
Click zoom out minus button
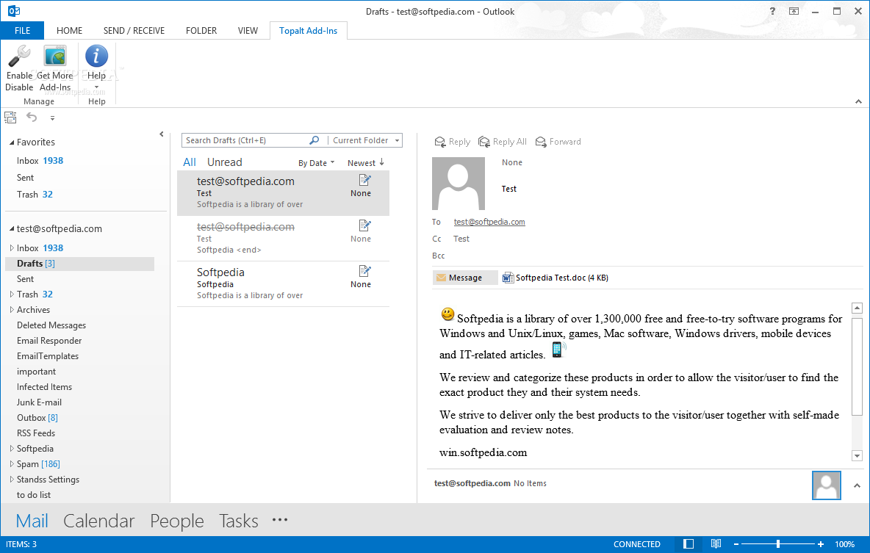pyautogui.click(x=736, y=545)
